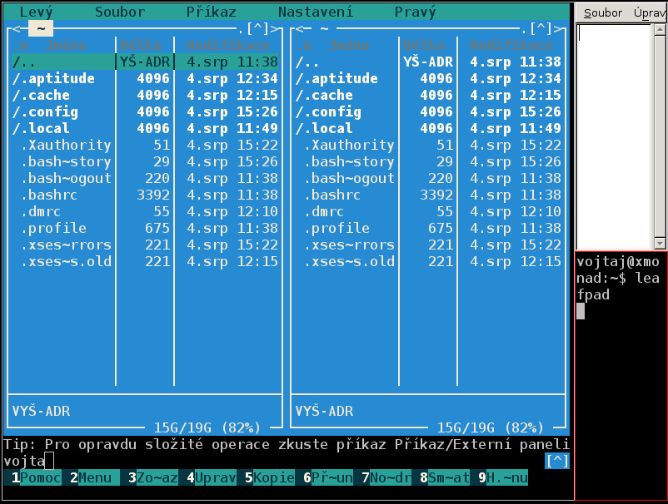Select .xses~s.old file in left panel
Viewport: 668px width, 504px height.
145,262
